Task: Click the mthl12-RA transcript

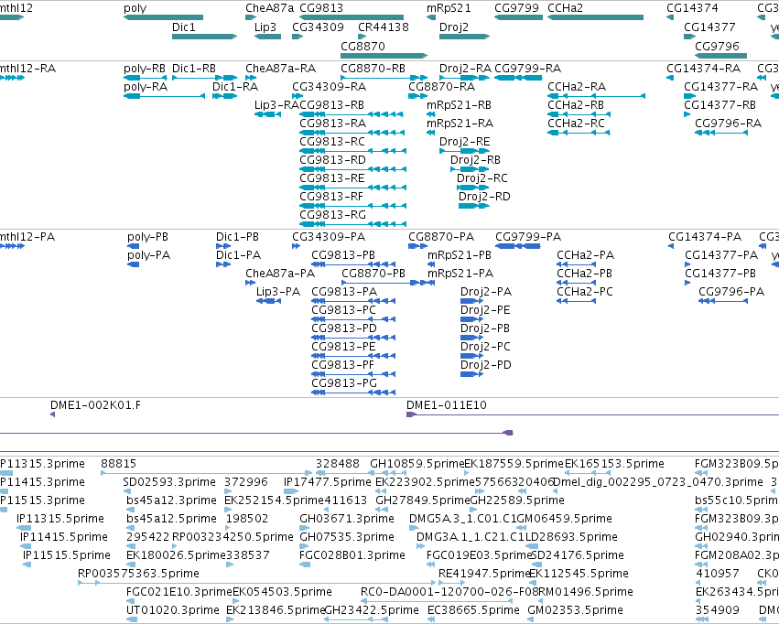Action: click(x=12, y=78)
